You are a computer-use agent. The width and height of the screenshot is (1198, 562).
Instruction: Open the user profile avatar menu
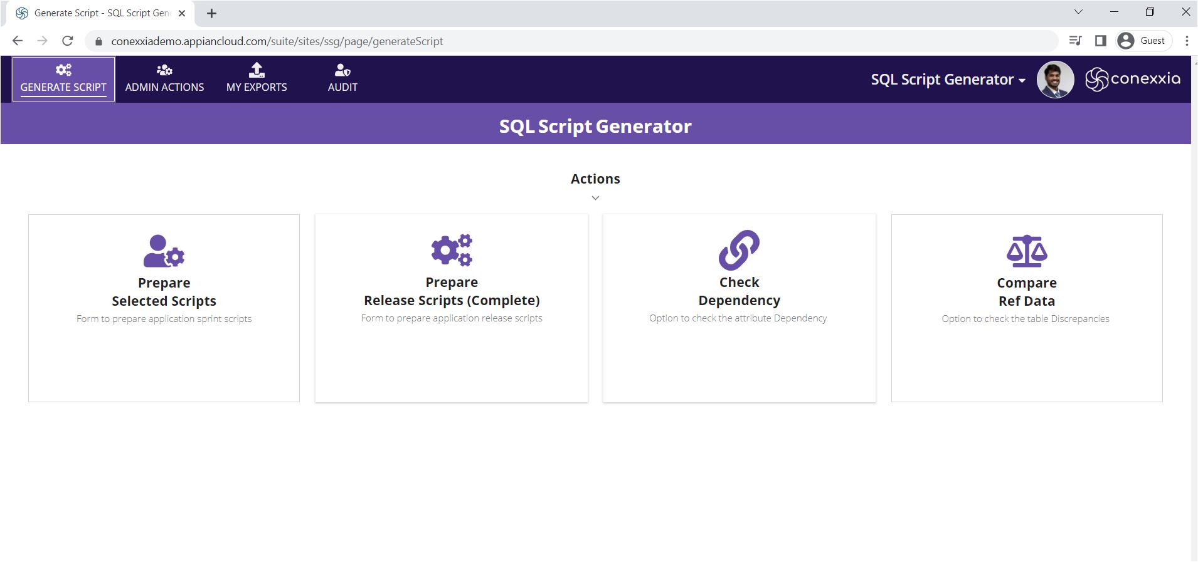tap(1055, 80)
